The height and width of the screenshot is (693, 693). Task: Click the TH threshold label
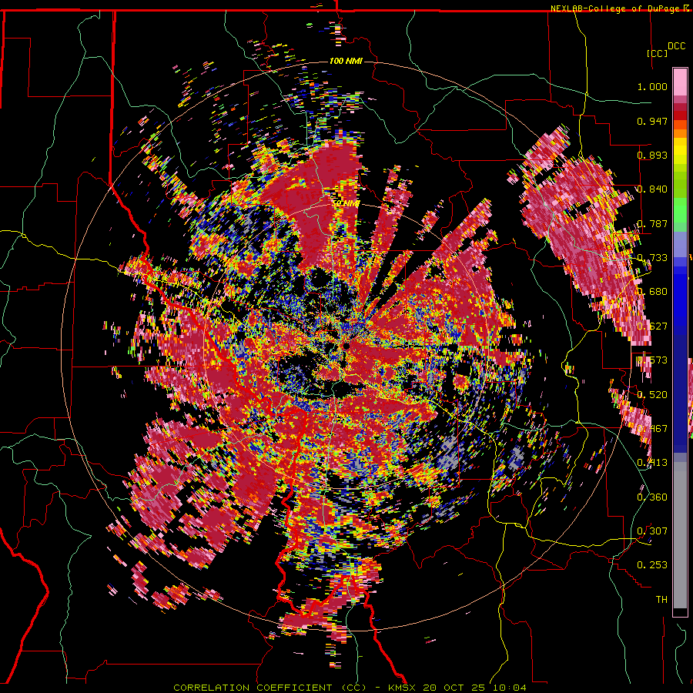[661, 599]
